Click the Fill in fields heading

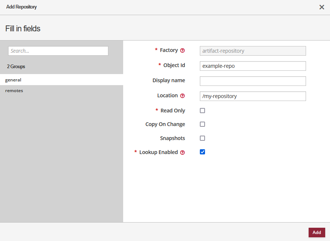point(23,28)
